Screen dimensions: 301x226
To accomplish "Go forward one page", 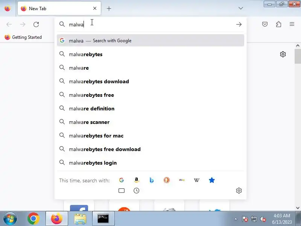I will coord(23,24).
